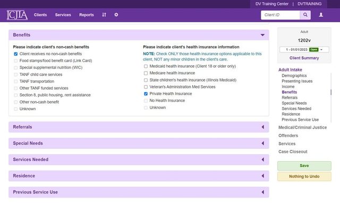Expand the Referrals section
340x205 pixels.
139,127
